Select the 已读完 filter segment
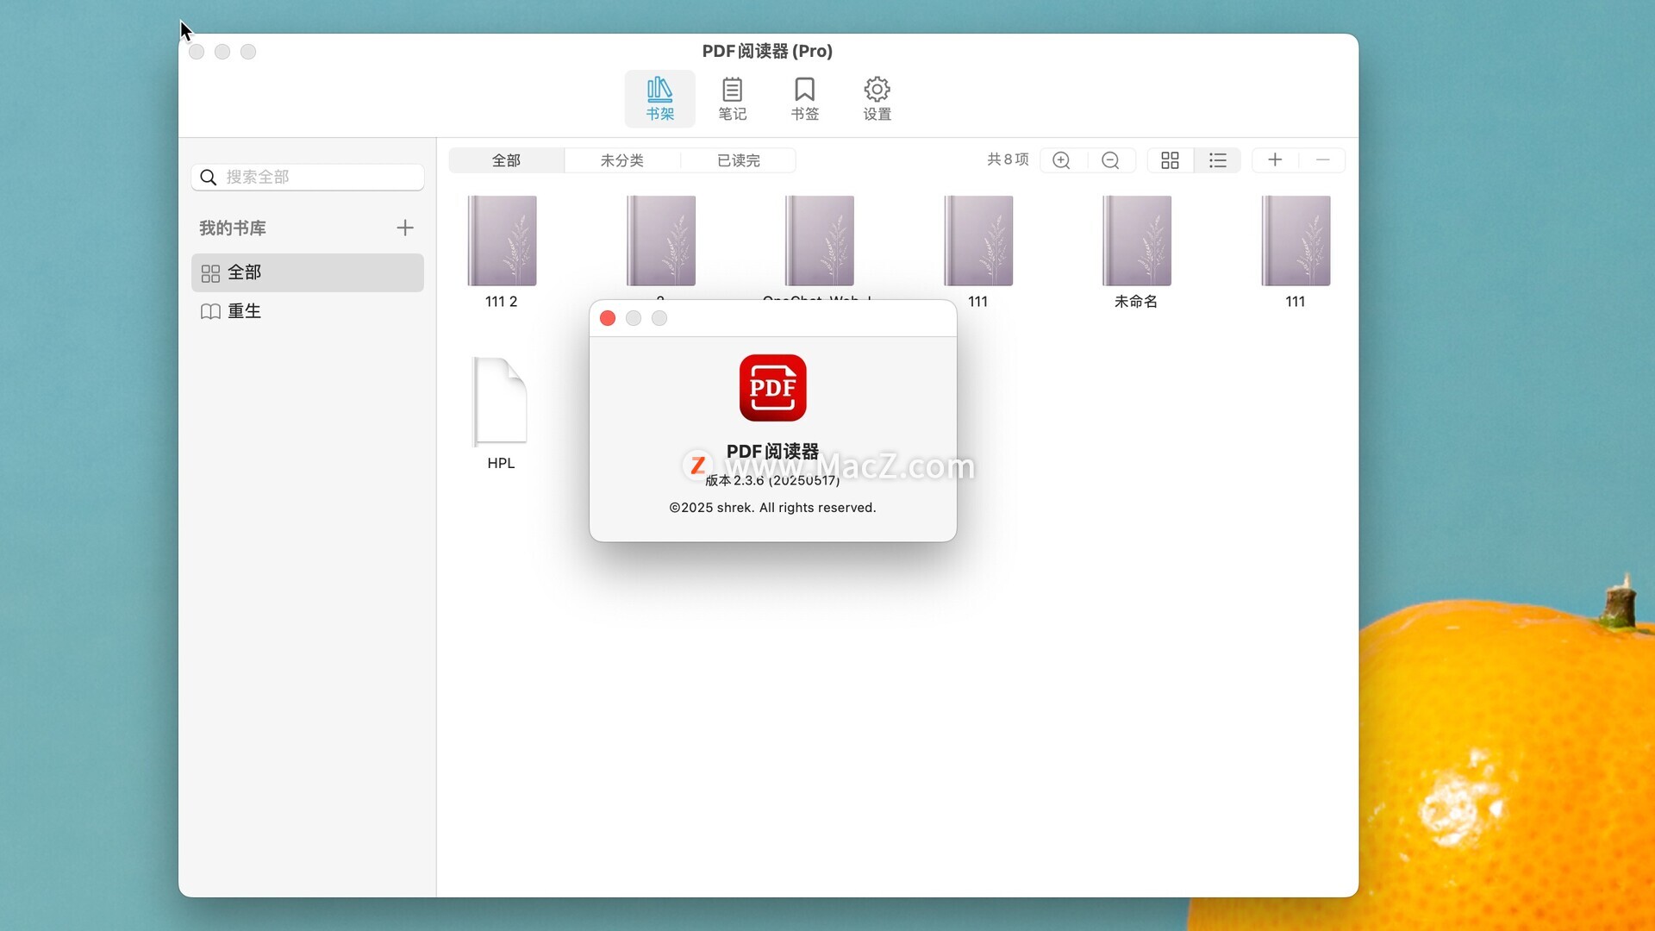This screenshot has width=1655, height=931. point(738,160)
